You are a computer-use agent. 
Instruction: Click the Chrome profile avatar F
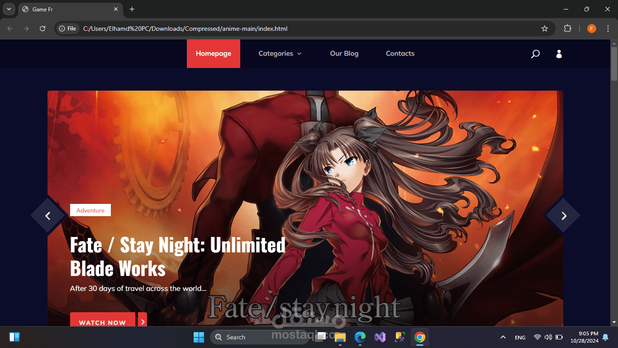click(591, 28)
